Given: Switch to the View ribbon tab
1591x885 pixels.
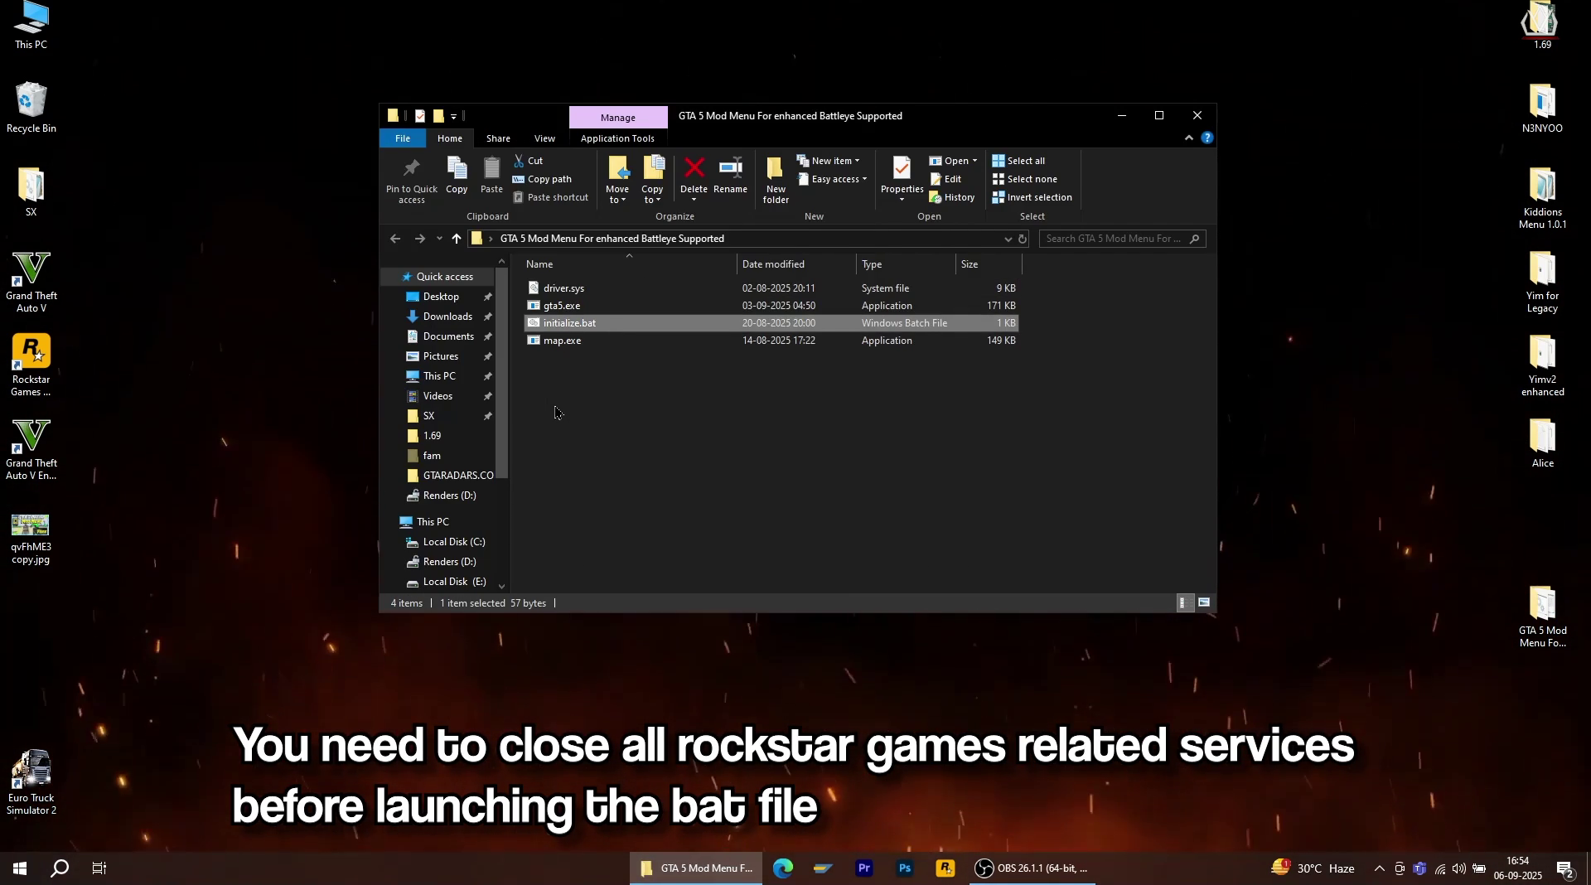Looking at the screenshot, I should click(x=544, y=138).
